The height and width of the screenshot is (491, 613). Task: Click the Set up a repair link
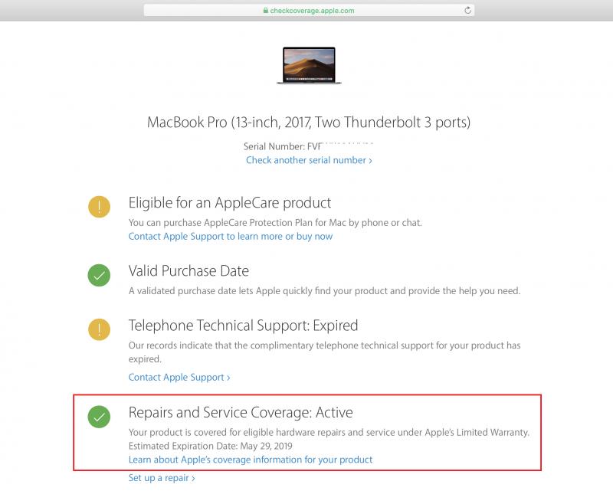162,478
